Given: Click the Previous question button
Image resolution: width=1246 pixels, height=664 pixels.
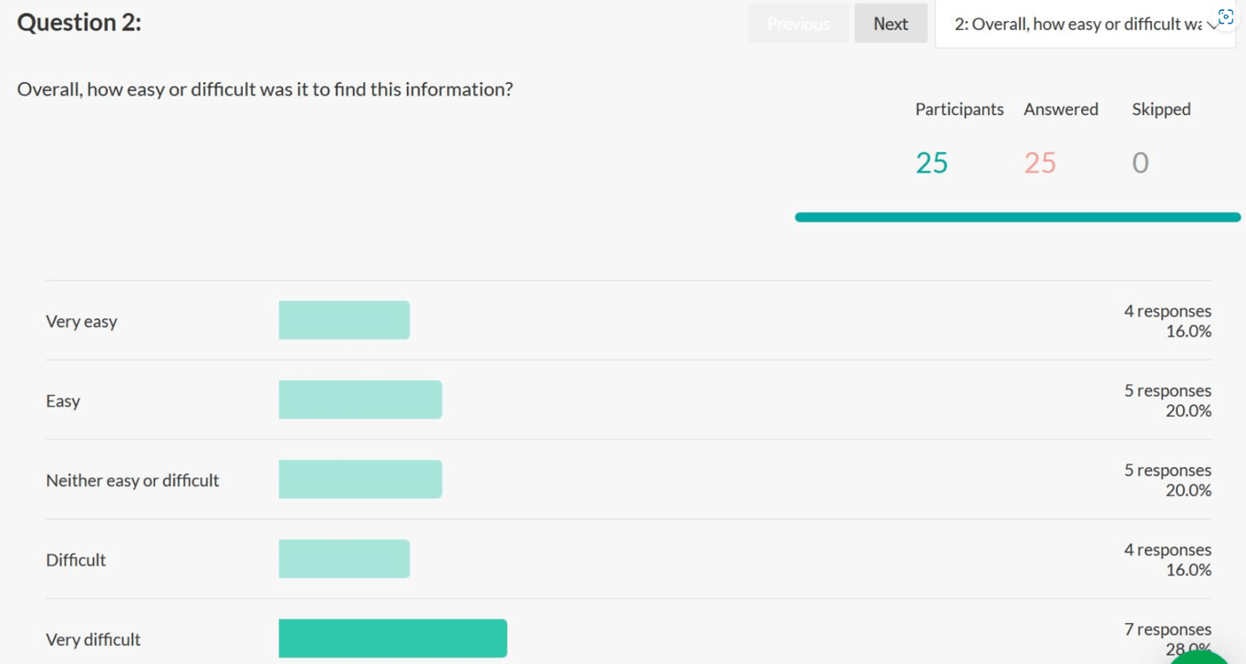Looking at the screenshot, I should (798, 24).
